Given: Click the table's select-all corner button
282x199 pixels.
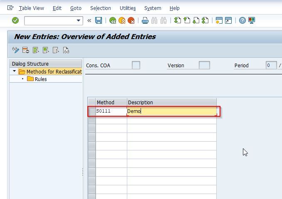Looking at the screenshot, I should click(x=92, y=102).
